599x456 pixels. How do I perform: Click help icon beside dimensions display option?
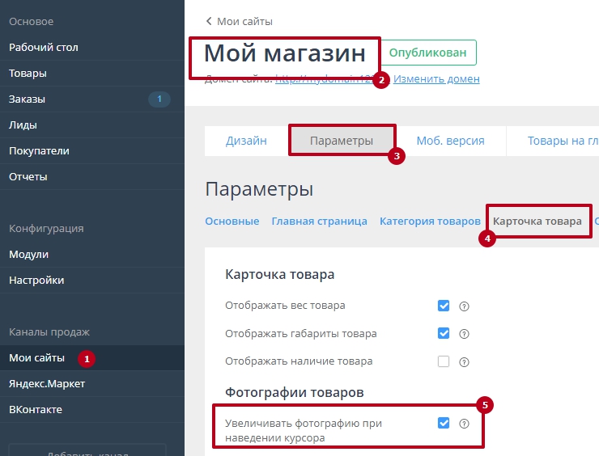tap(465, 334)
